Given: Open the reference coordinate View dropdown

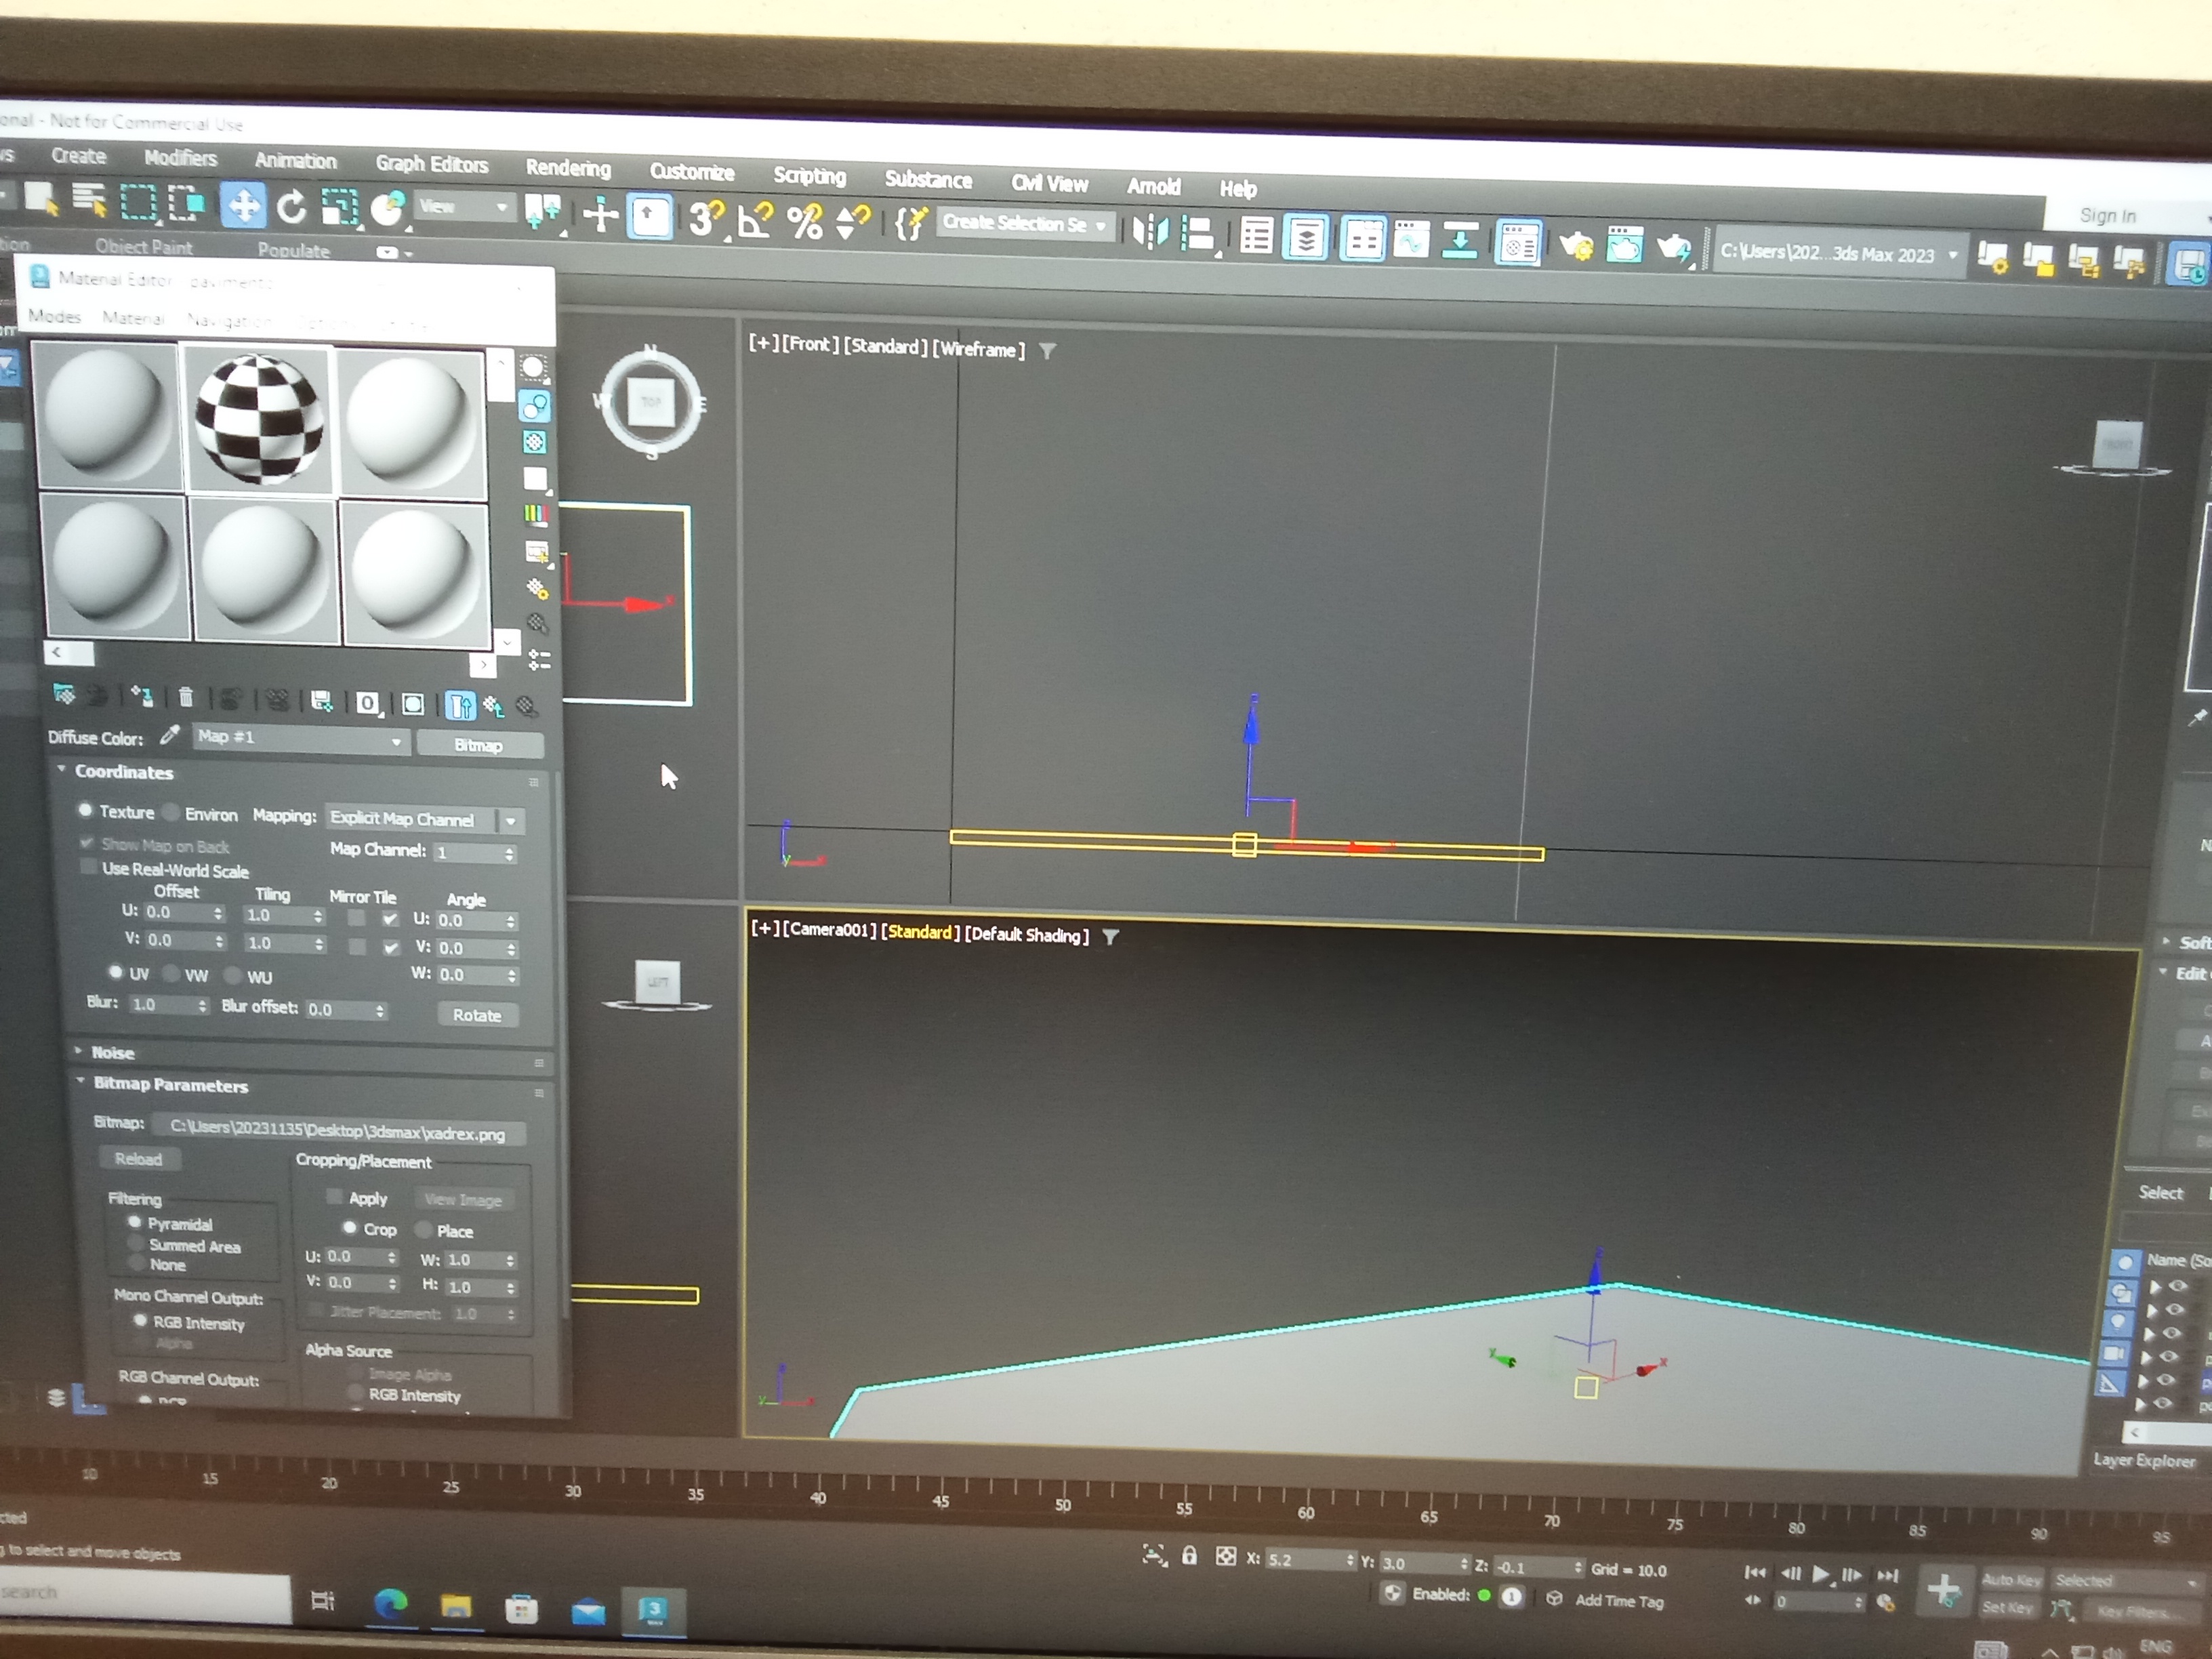Looking at the screenshot, I should click(x=464, y=207).
